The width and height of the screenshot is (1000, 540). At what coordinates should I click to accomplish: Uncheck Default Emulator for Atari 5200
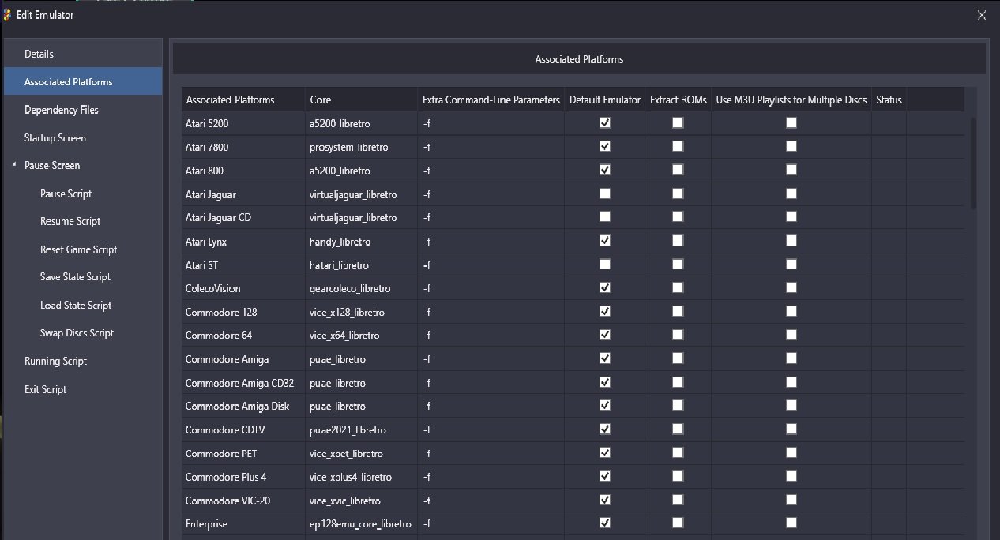point(605,122)
